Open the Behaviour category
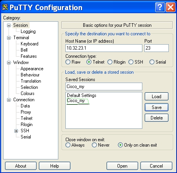 click(30, 75)
